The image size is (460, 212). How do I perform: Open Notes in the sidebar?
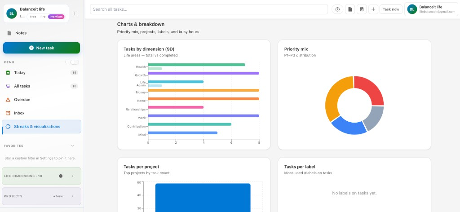click(42, 33)
